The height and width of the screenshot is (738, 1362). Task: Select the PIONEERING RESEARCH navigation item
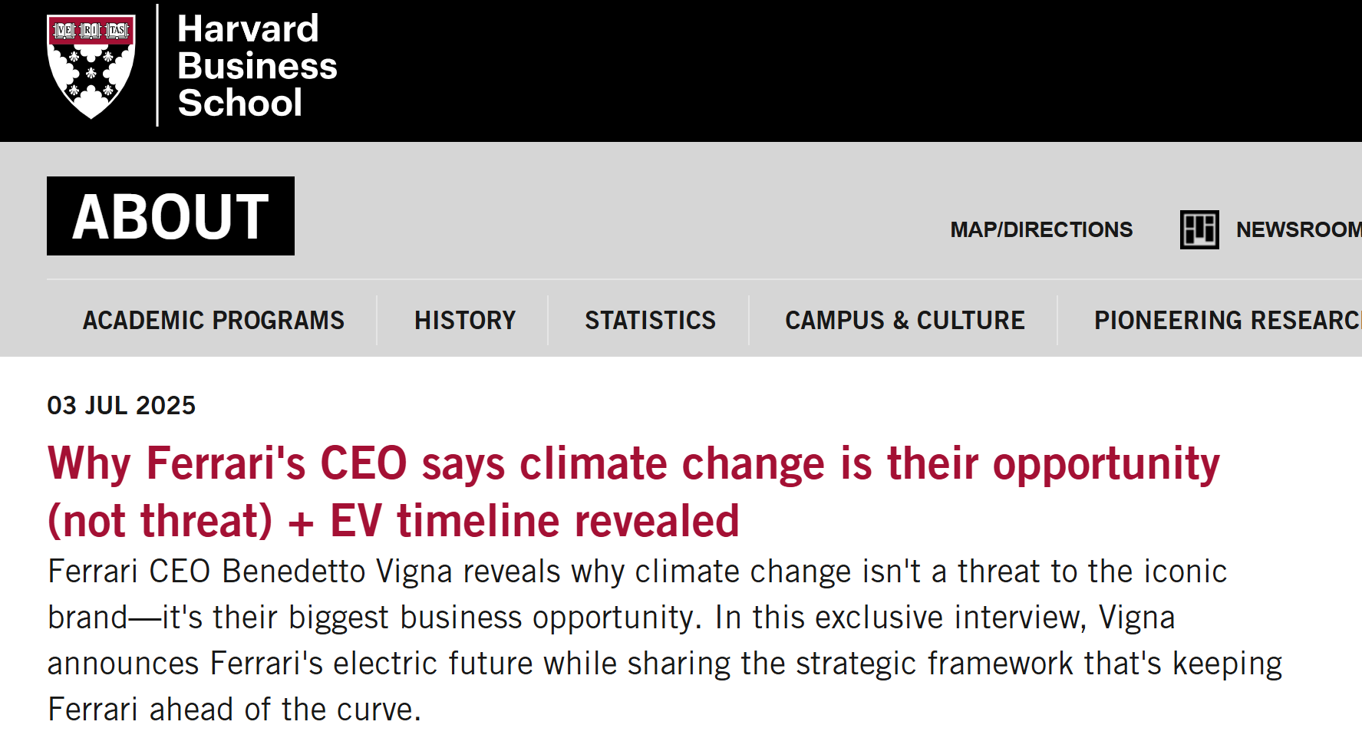(x=1226, y=320)
